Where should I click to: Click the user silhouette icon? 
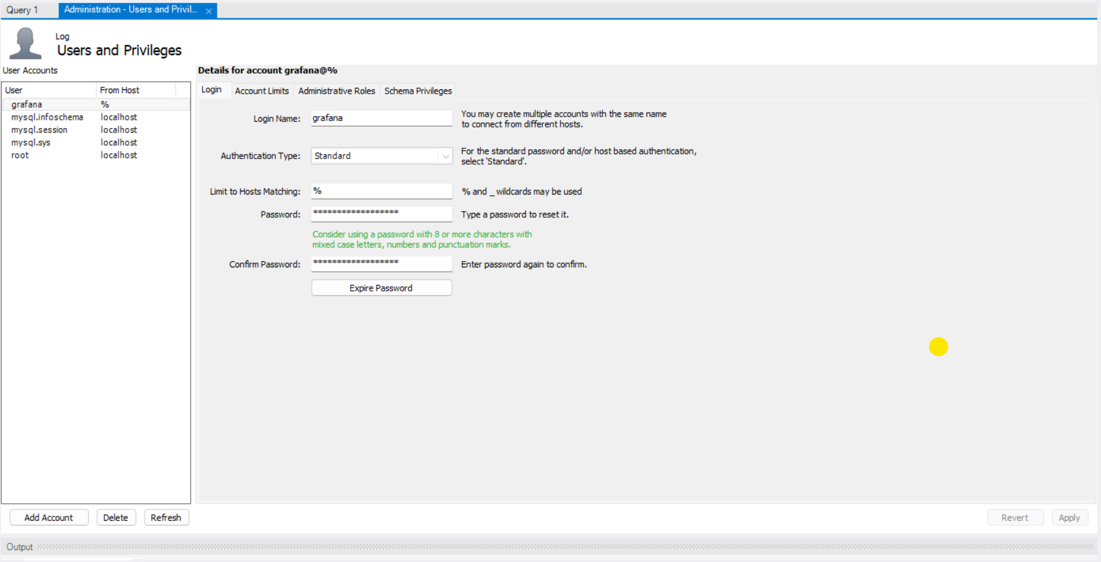tap(26, 44)
